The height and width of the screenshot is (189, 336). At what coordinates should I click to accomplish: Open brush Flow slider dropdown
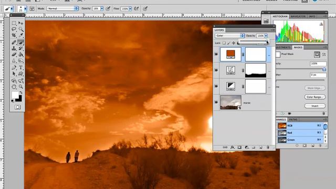130,9
